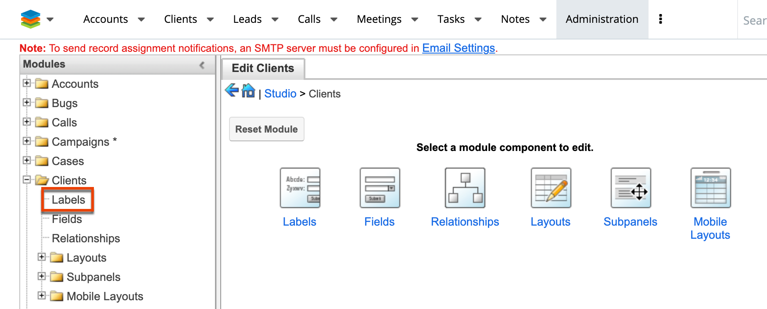Click the SugarCRM cube logo

pyautogui.click(x=30, y=19)
